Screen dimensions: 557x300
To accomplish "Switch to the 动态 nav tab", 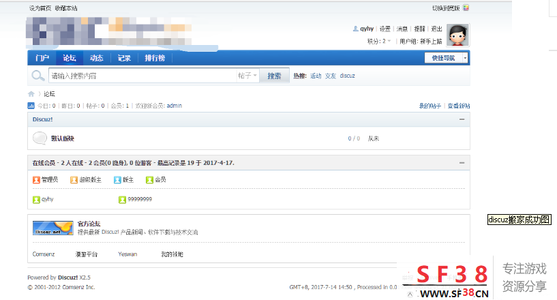I will pos(96,58).
